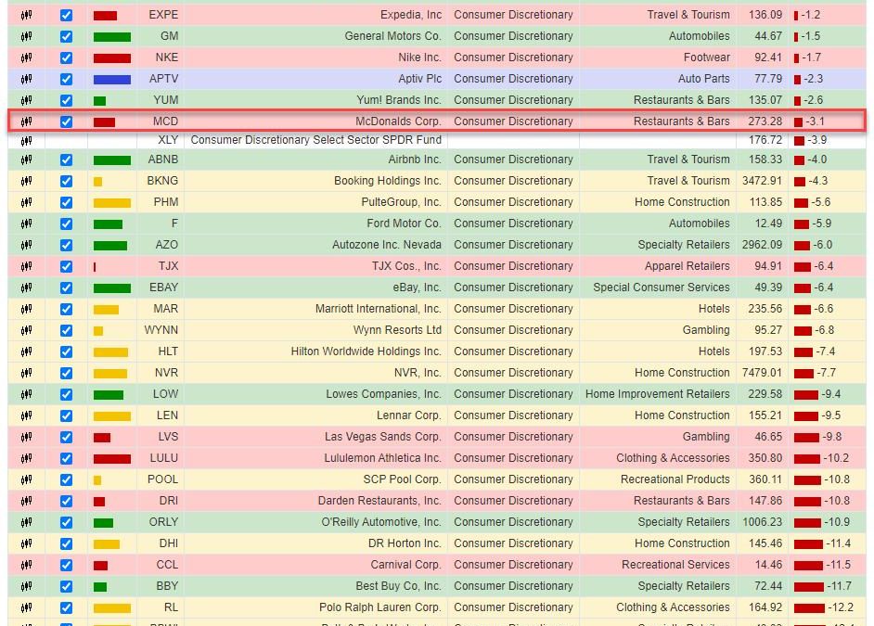The width and height of the screenshot is (874, 626).
Task: Select 'Nike Inc.' company name
Action: click(x=419, y=57)
